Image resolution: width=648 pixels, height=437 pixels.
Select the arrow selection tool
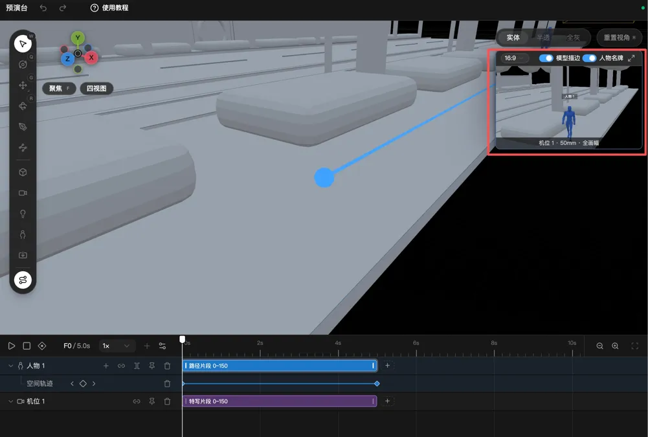tap(23, 44)
